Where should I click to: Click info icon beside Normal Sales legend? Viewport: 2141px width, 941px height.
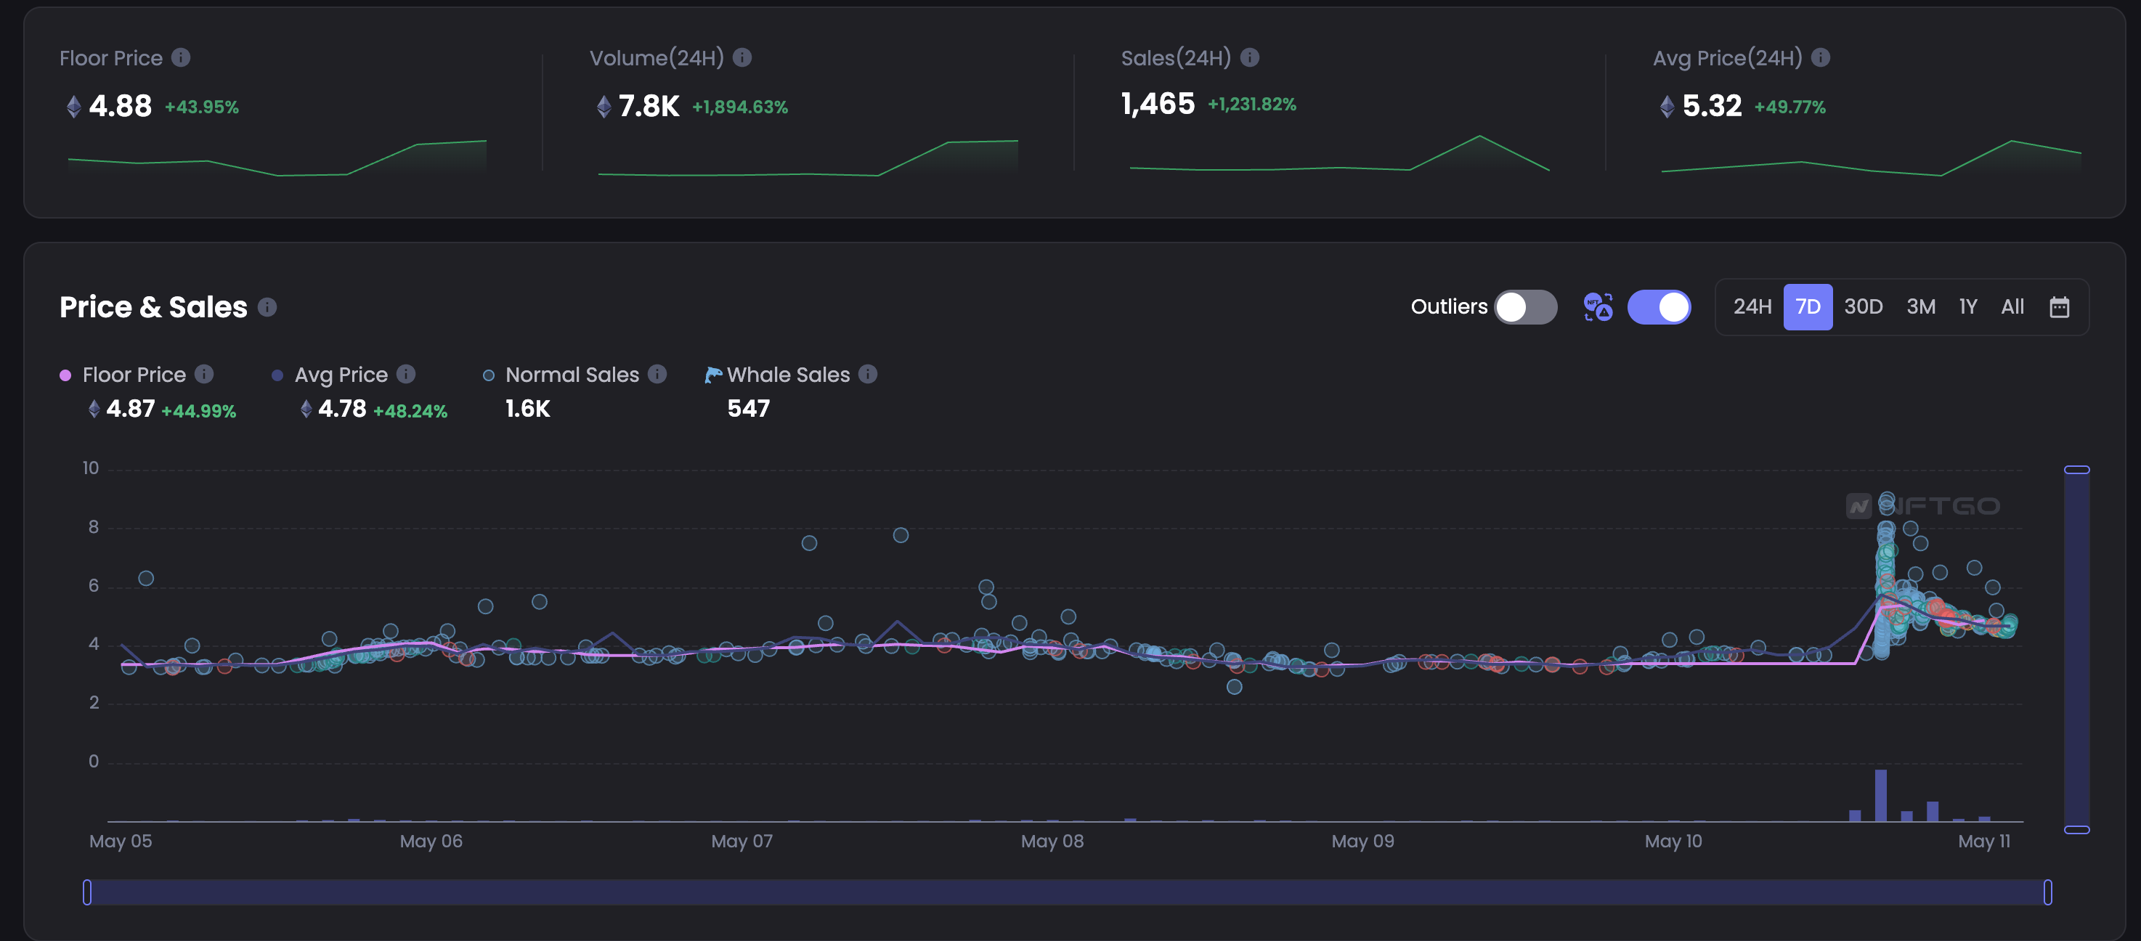point(657,374)
